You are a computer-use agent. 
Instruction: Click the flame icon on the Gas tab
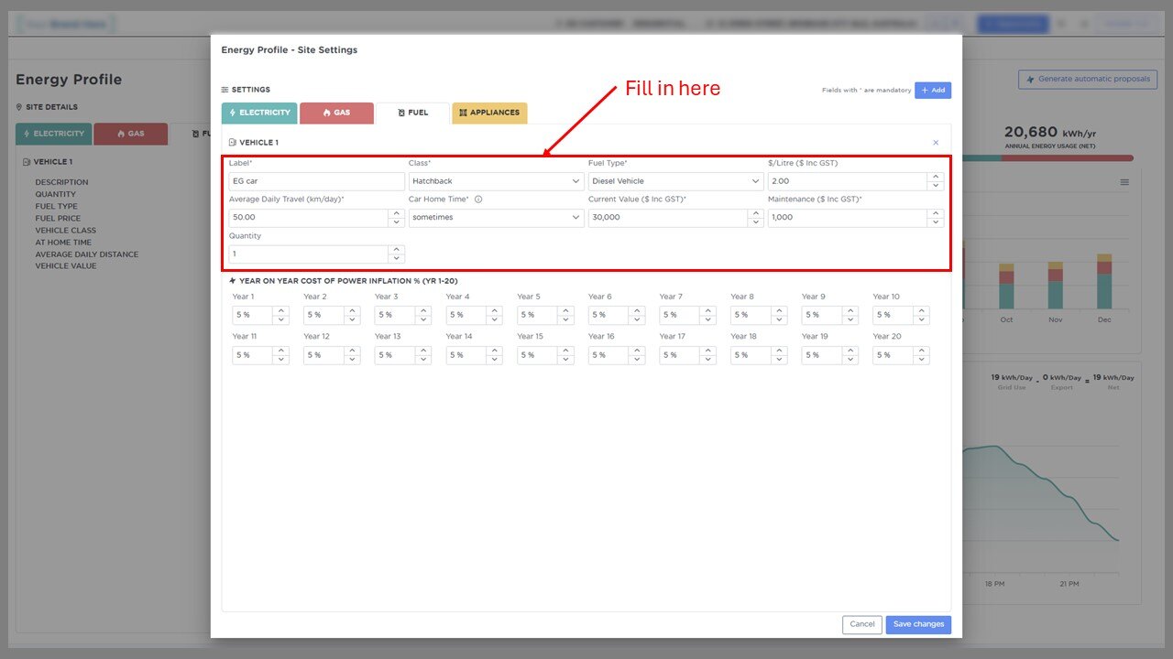click(x=326, y=113)
